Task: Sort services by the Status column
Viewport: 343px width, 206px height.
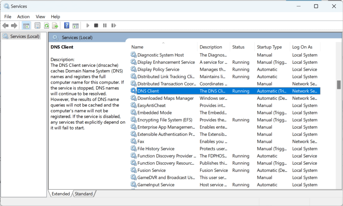Action: click(238, 47)
